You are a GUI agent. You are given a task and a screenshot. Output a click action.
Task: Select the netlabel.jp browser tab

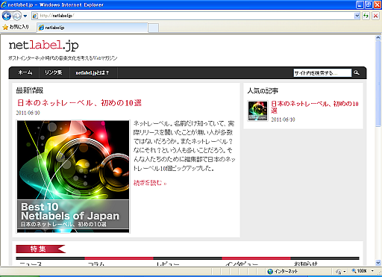[x=92, y=28]
